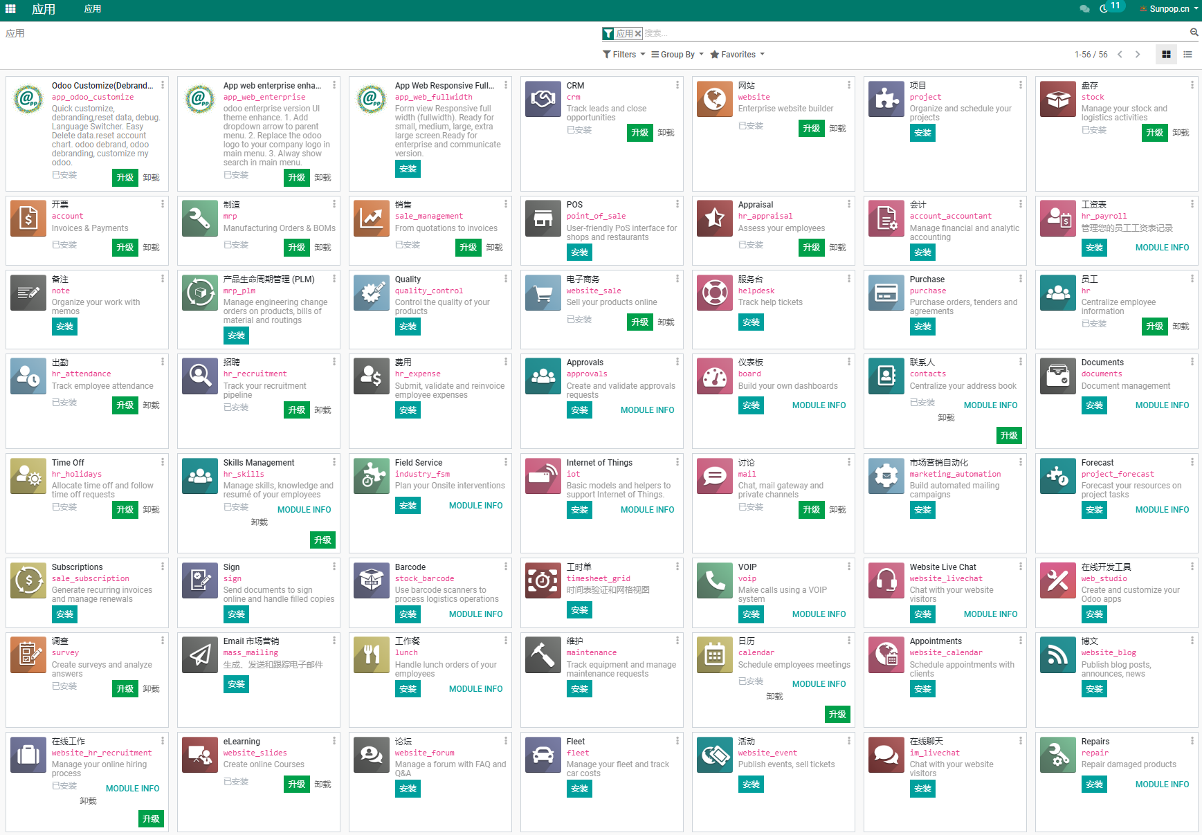Open the CRM card options menu

click(x=677, y=85)
